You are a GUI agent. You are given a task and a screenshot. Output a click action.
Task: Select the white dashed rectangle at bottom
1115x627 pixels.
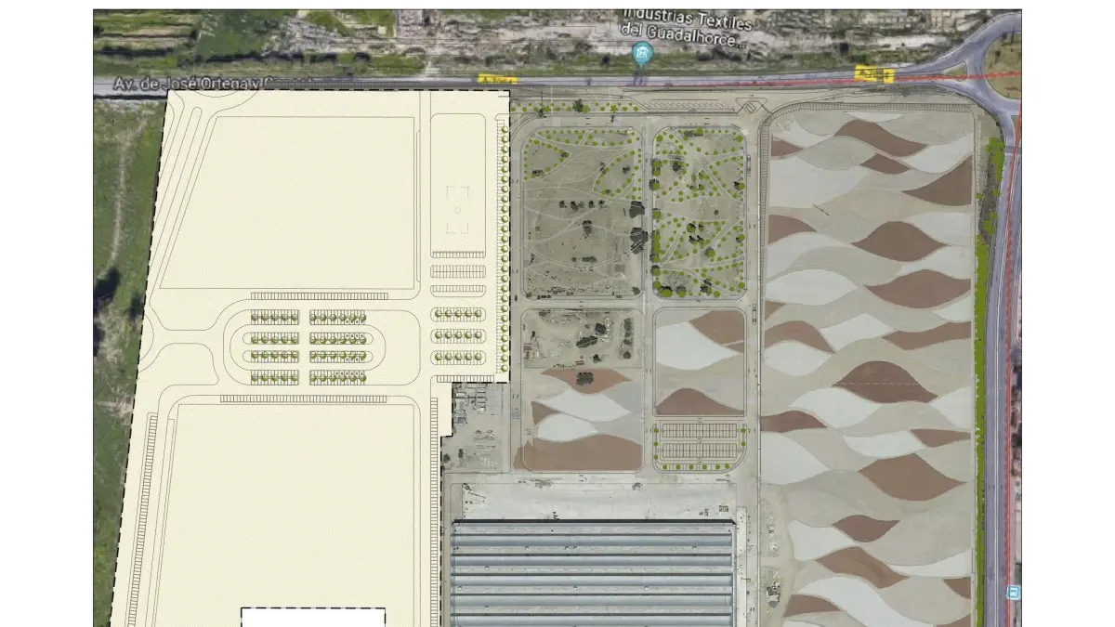(313, 617)
